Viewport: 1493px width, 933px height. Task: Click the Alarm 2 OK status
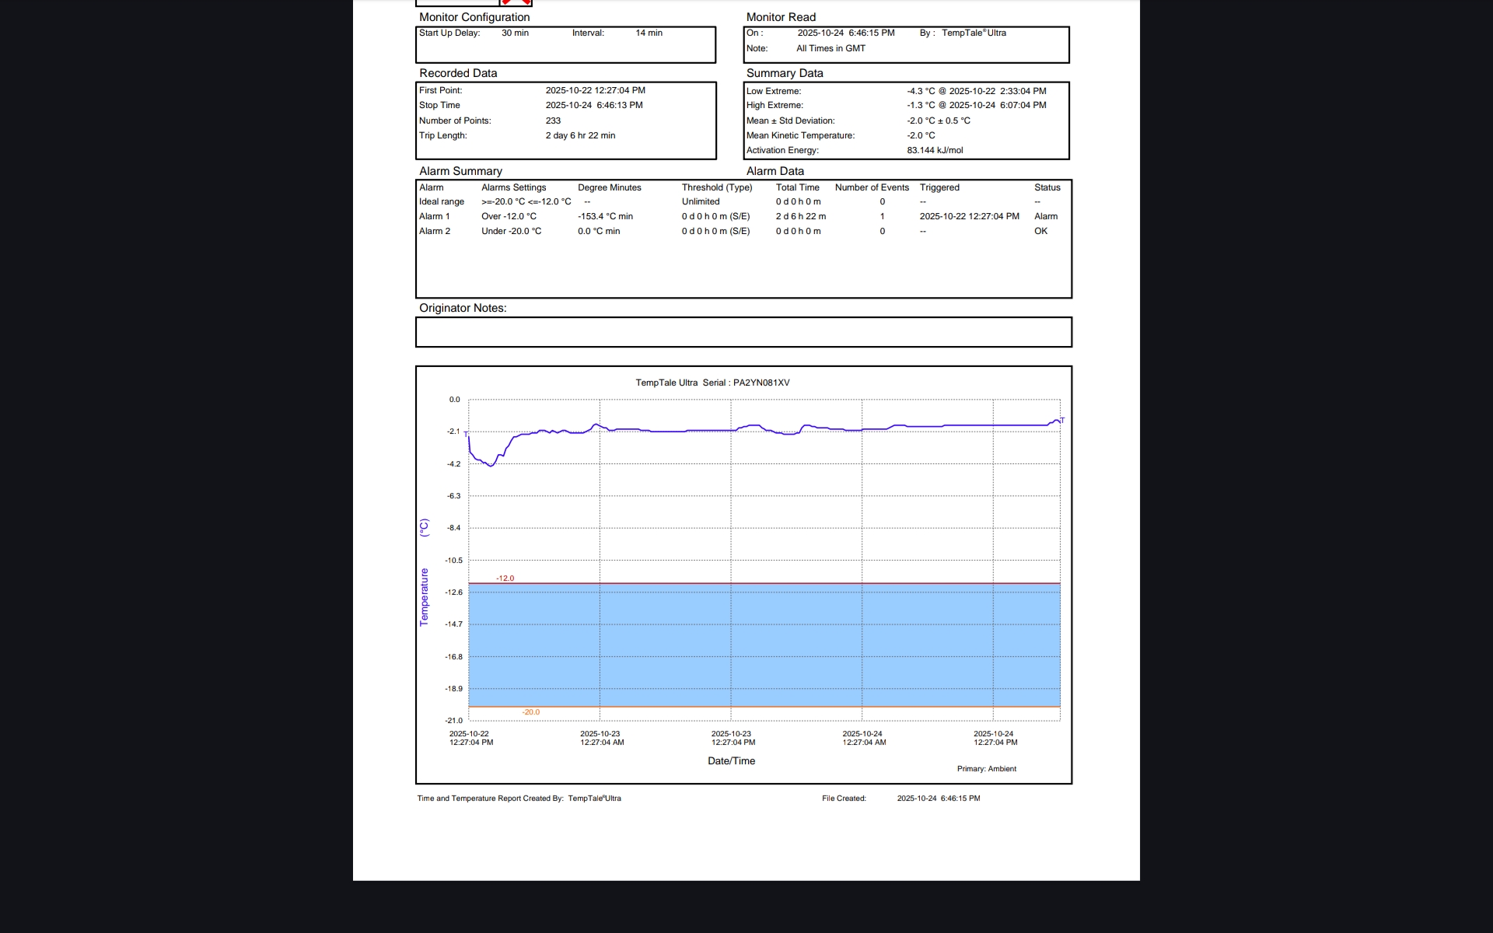pyautogui.click(x=1040, y=232)
